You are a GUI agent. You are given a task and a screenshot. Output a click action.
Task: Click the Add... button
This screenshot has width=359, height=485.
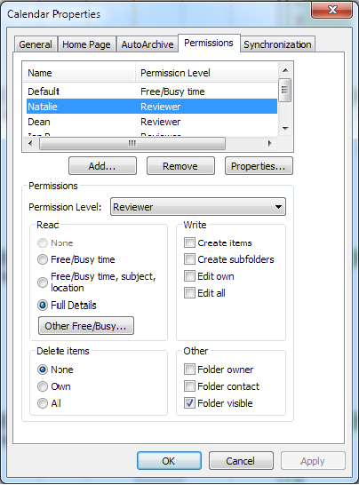point(102,166)
